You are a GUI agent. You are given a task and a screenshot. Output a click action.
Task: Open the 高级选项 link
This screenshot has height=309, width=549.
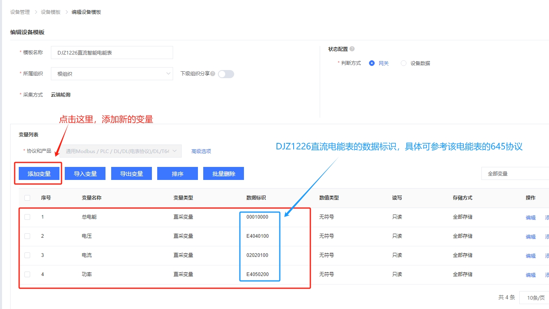pyautogui.click(x=201, y=151)
